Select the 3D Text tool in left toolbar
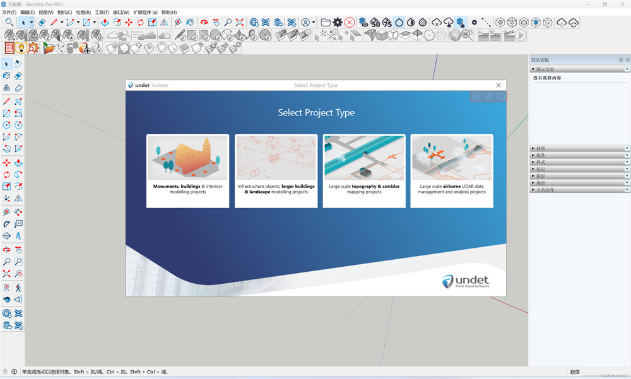 pos(18,236)
